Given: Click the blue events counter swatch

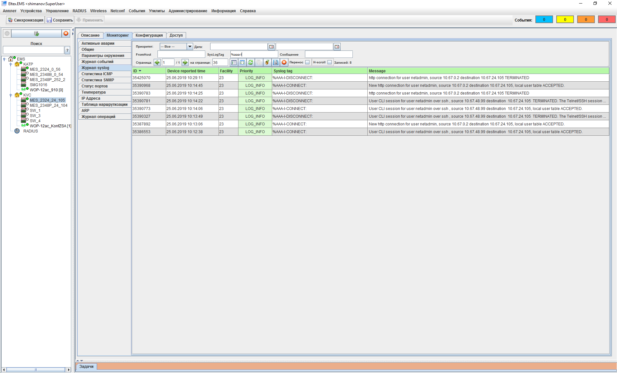Looking at the screenshot, I should coord(544,19).
